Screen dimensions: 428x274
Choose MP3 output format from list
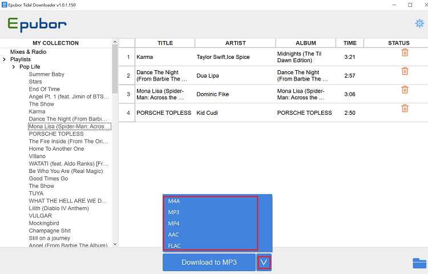[x=173, y=212]
